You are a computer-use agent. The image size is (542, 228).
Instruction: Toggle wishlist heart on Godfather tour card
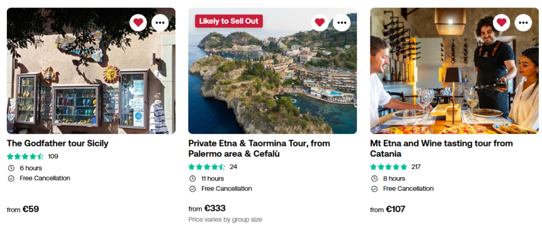pyautogui.click(x=138, y=22)
